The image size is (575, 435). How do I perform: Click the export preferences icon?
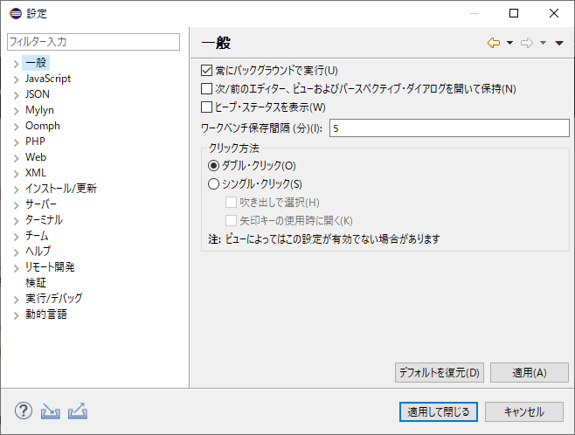coord(78,411)
